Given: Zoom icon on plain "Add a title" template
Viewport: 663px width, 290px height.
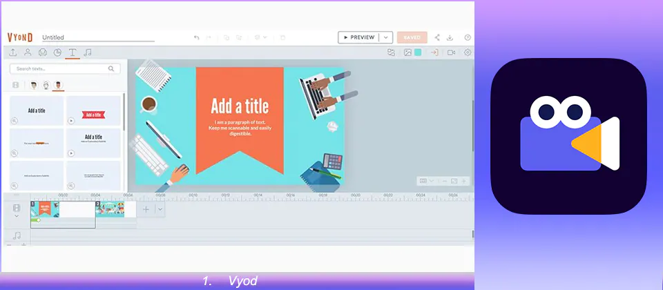Looking at the screenshot, I should pos(15,121).
